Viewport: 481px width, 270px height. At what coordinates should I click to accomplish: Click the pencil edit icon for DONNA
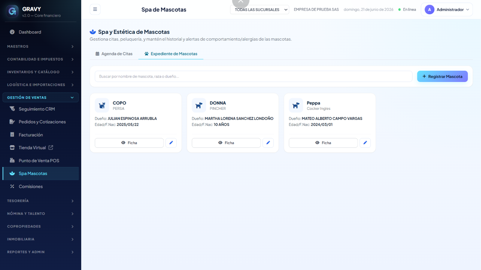tap(268, 143)
